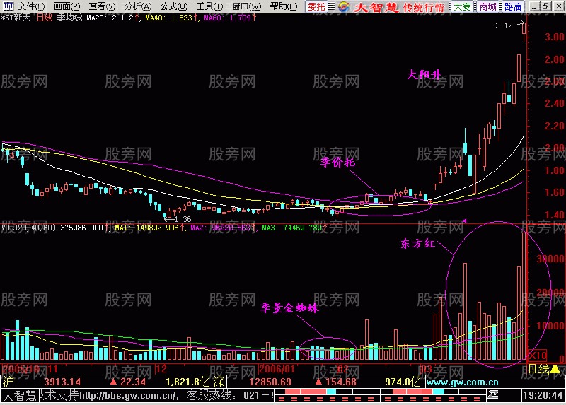Image resolution: width=566 pixels, height=405 pixels.
Task: Click the 30000 volume axis label
Action: click(550, 259)
